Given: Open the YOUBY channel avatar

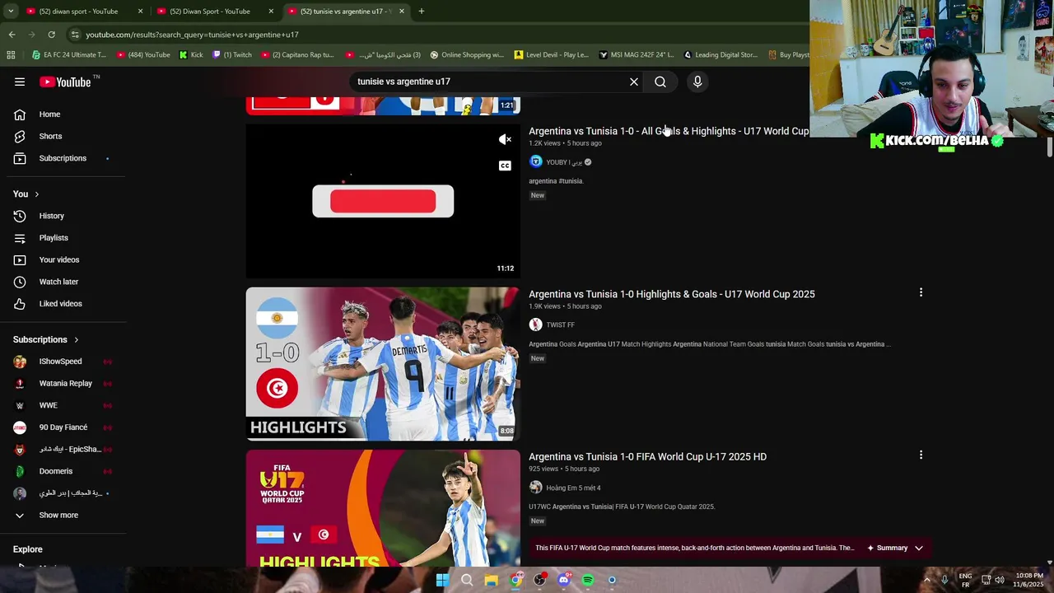Looking at the screenshot, I should point(536,161).
